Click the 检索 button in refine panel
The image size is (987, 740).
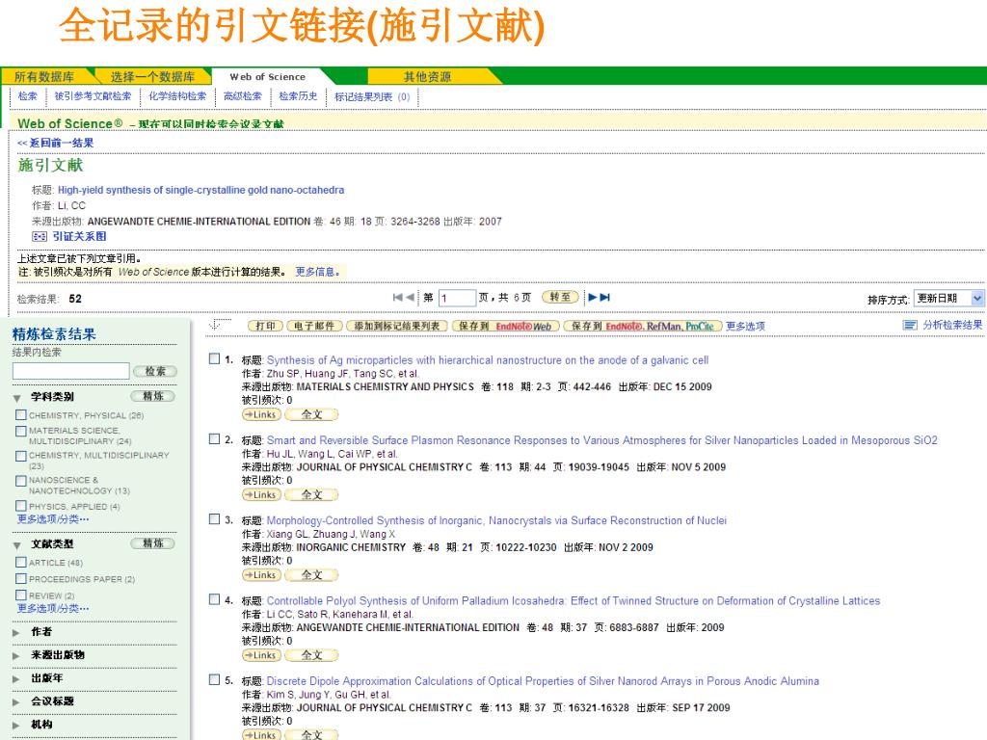click(155, 371)
